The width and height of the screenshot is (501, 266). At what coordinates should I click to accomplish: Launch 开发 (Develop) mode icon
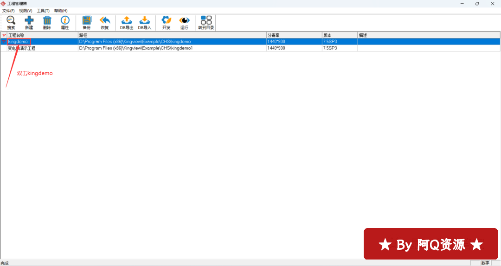click(166, 22)
